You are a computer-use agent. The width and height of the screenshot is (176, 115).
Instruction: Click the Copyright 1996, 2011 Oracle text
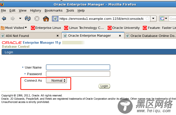[32, 95]
